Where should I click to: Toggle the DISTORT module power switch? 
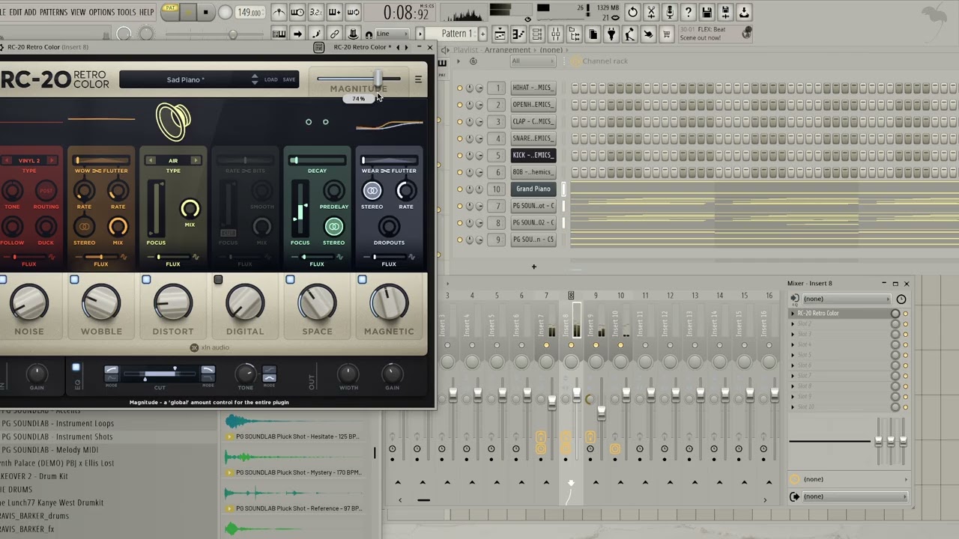point(146,280)
